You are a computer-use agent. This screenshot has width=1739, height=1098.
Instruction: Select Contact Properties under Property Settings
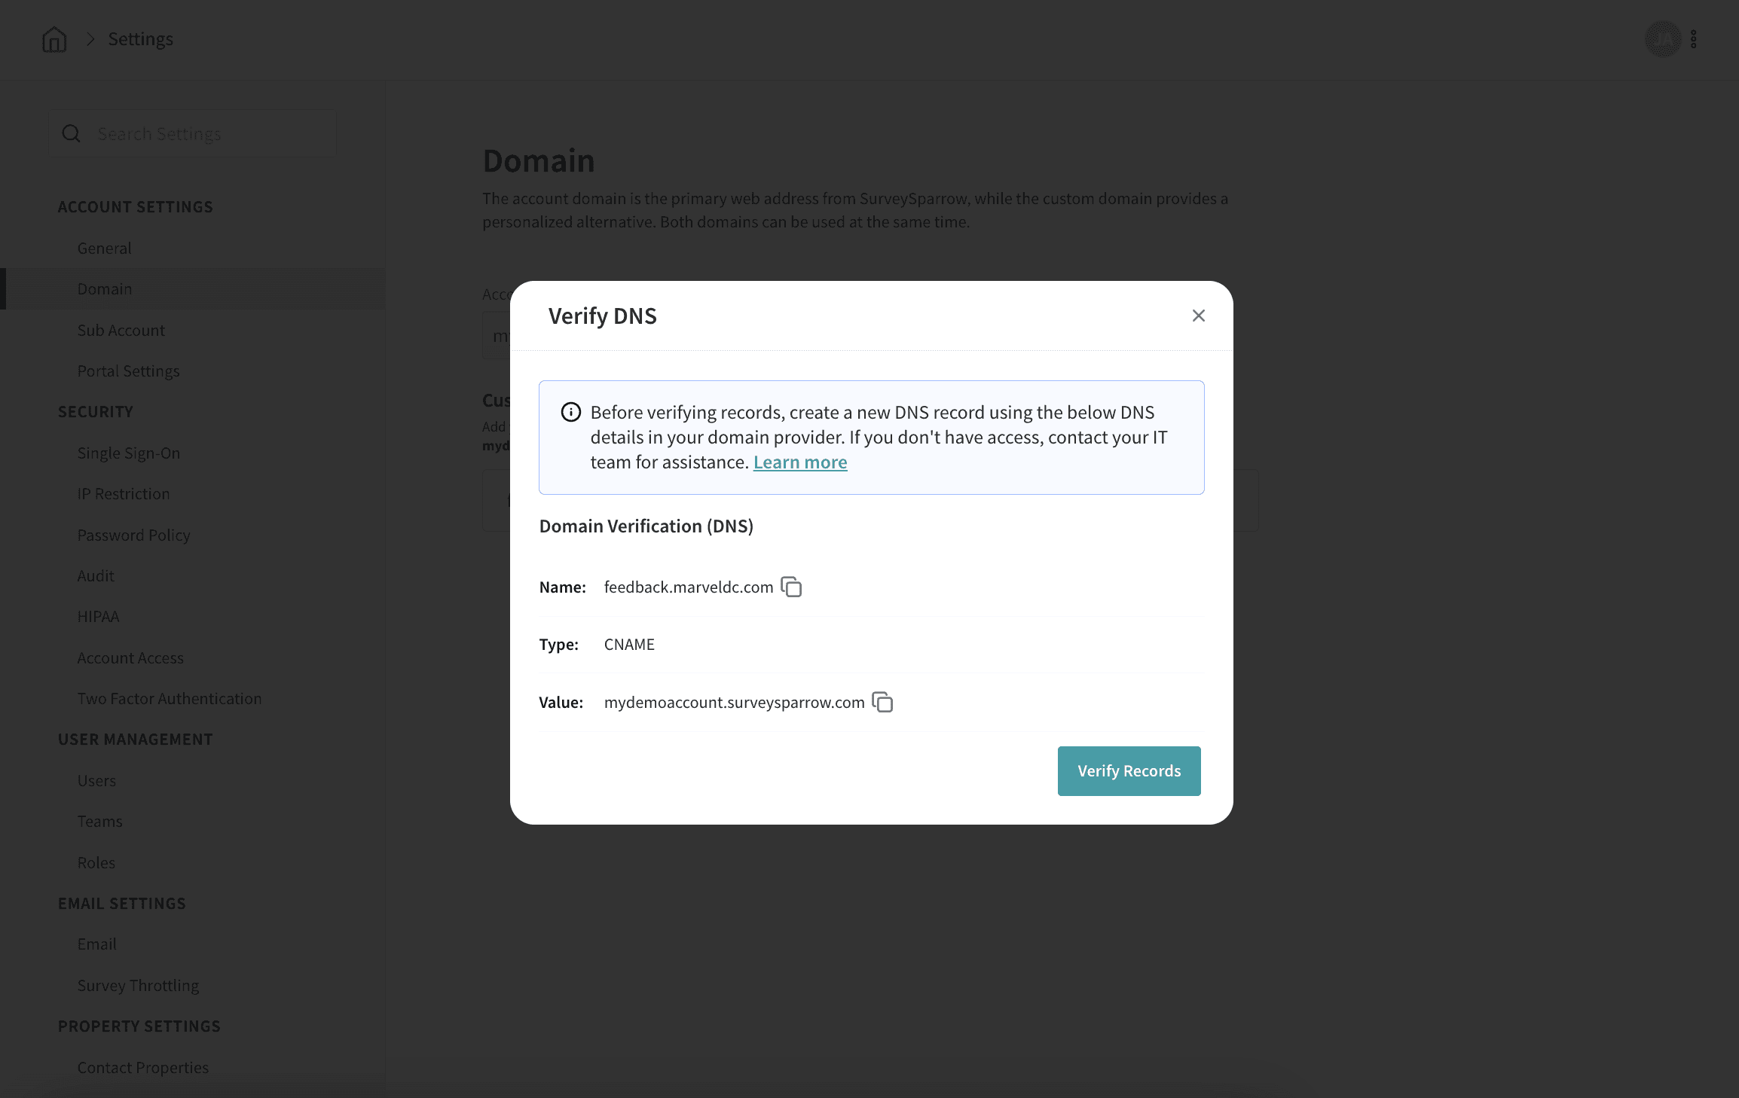pyautogui.click(x=142, y=1067)
